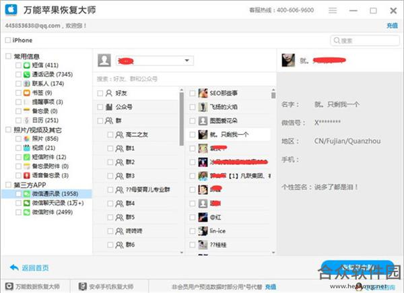Open the hamburger menu in title bar
Screen dimensions: 404x293
pyautogui.click(x=333, y=10)
